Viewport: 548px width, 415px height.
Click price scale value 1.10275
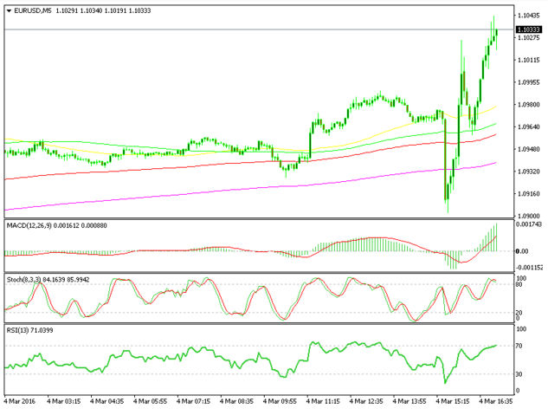tap(529, 38)
